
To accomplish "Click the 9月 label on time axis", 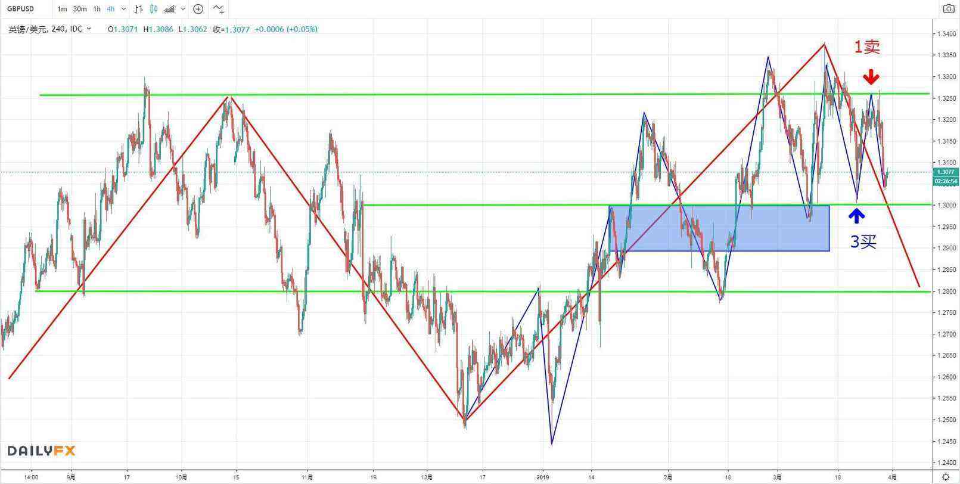I will click(71, 477).
